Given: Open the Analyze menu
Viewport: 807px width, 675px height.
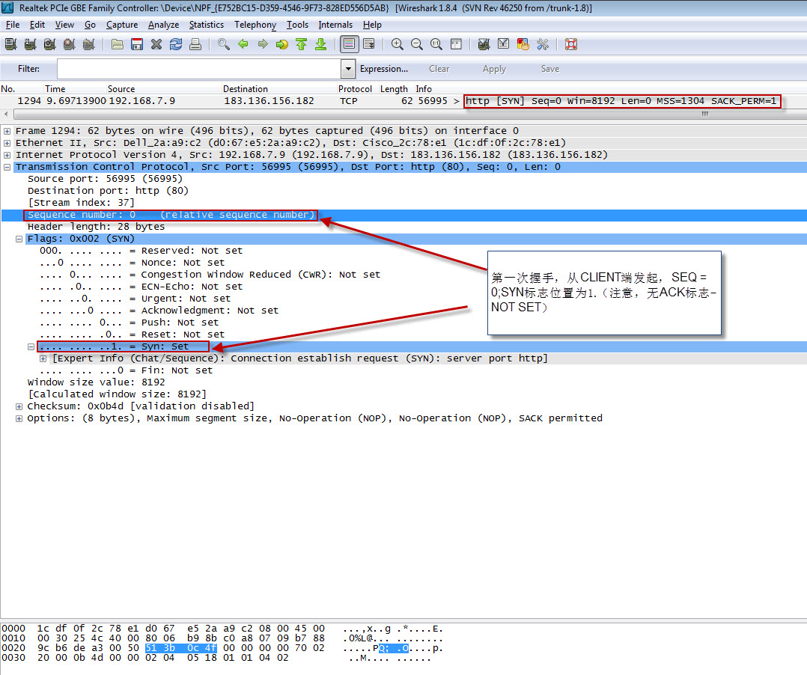Looking at the screenshot, I should (164, 25).
